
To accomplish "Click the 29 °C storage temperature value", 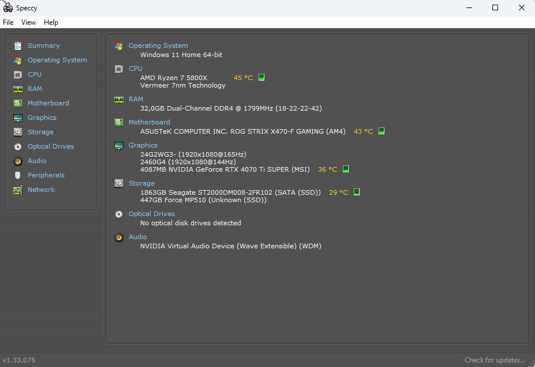I will (x=338, y=192).
